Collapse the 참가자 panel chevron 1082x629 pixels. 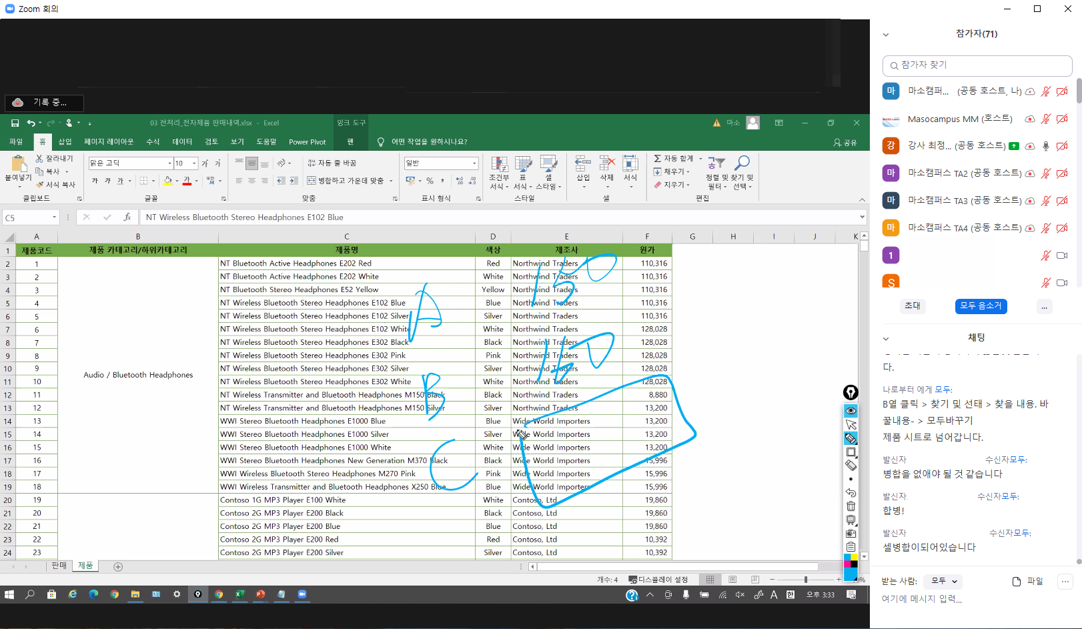pyautogui.click(x=886, y=35)
